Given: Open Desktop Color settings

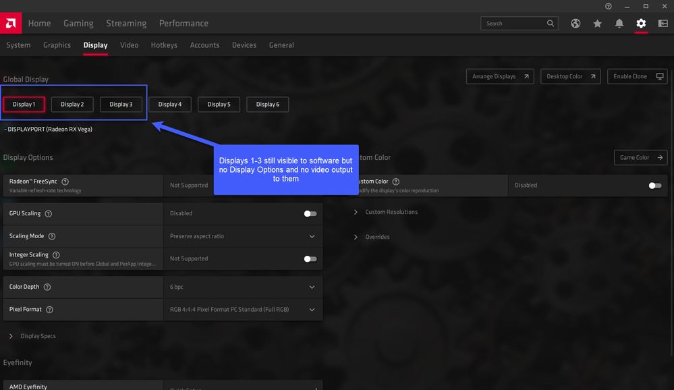Looking at the screenshot, I should tap(570, 76).
